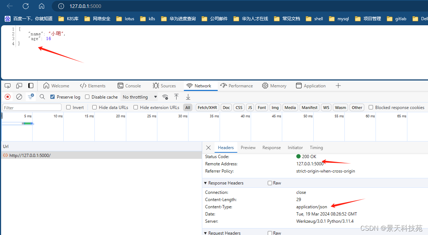428x235 pixels.
Task: Check the Invert checkbox
Action: click(x=68, y=107)
